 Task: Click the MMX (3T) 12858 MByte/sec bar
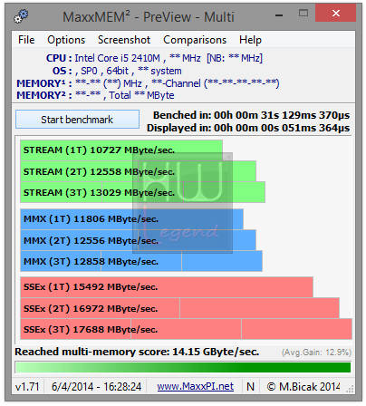(x=141, y=261)
